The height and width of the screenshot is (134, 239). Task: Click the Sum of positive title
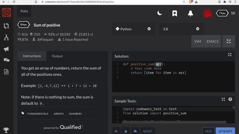click(47, 25)
